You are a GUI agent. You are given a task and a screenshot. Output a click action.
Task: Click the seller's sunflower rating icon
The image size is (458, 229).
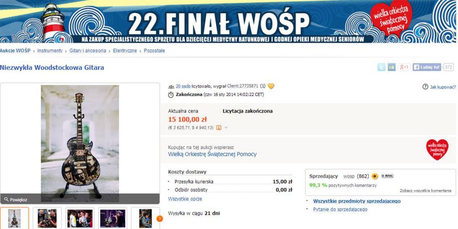coord(375,176)
